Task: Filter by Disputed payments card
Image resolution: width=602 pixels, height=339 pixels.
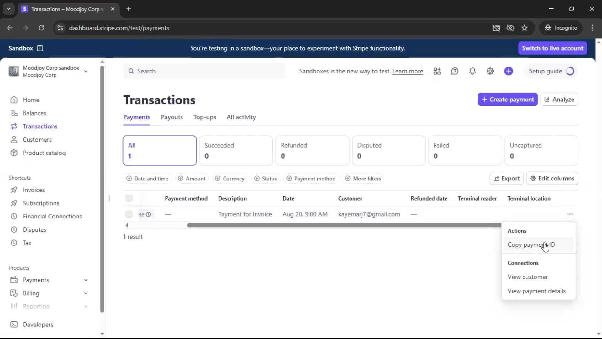Action: 389,150
